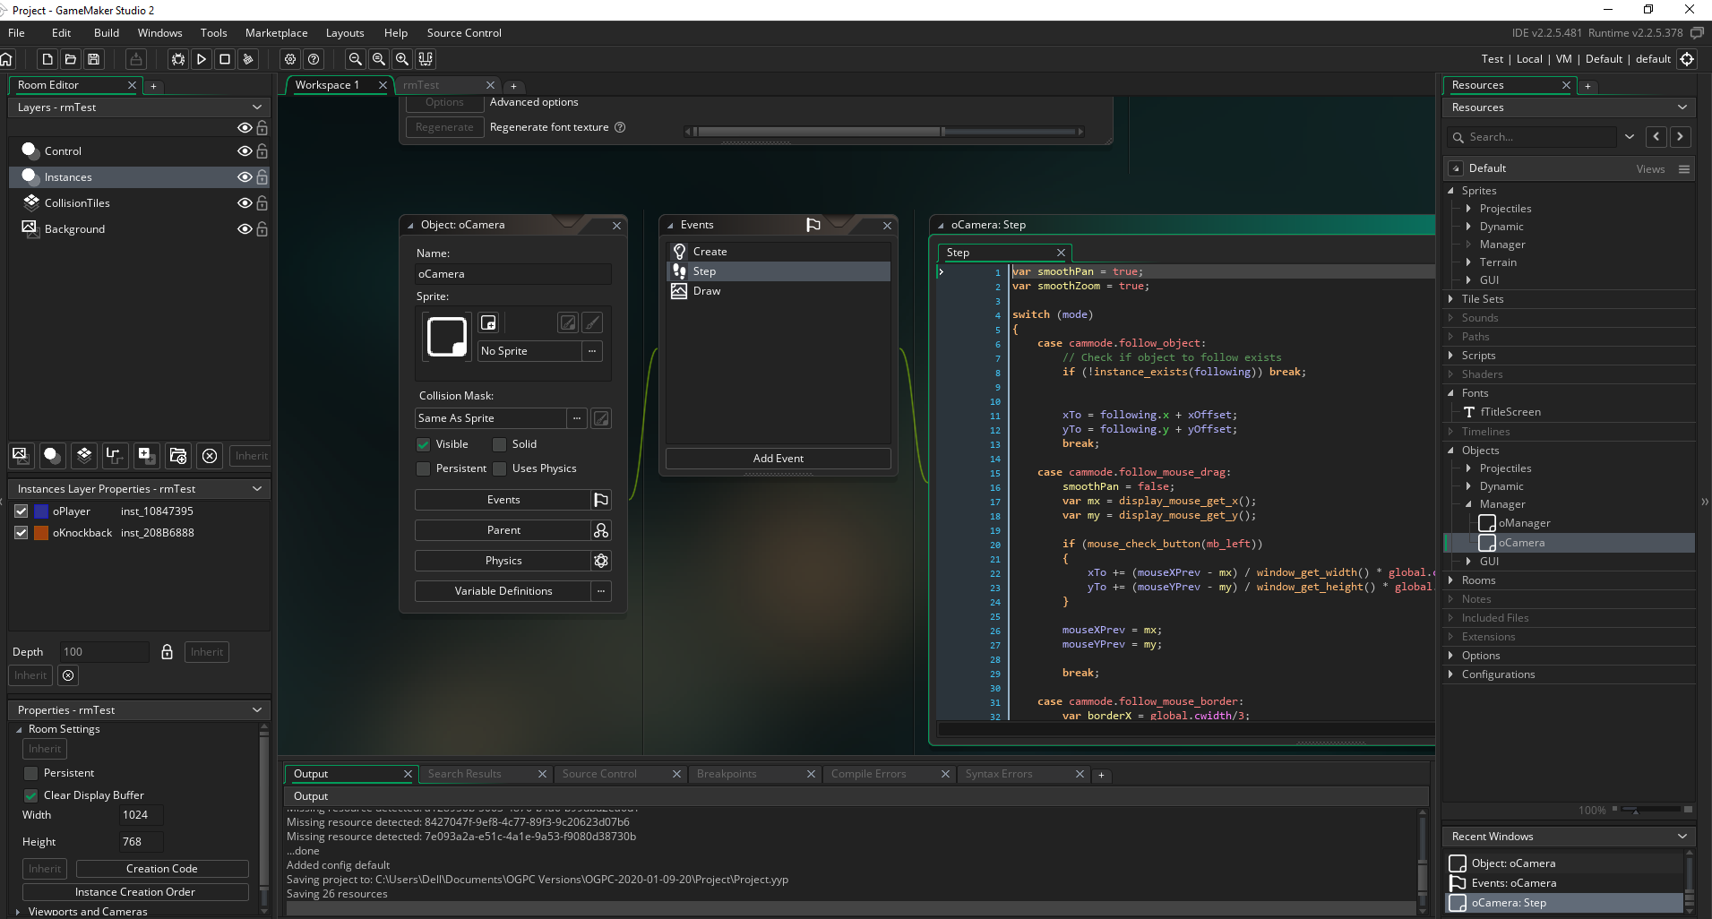Click the Run (play) toolbar icon

[202, 59]
